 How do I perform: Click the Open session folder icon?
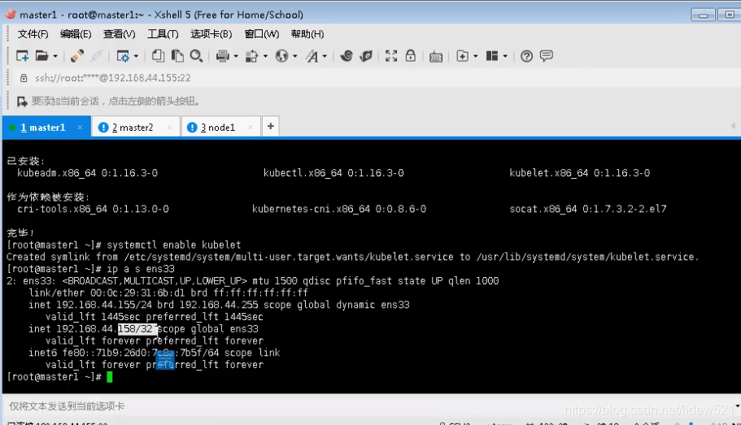tap(42, 56)
